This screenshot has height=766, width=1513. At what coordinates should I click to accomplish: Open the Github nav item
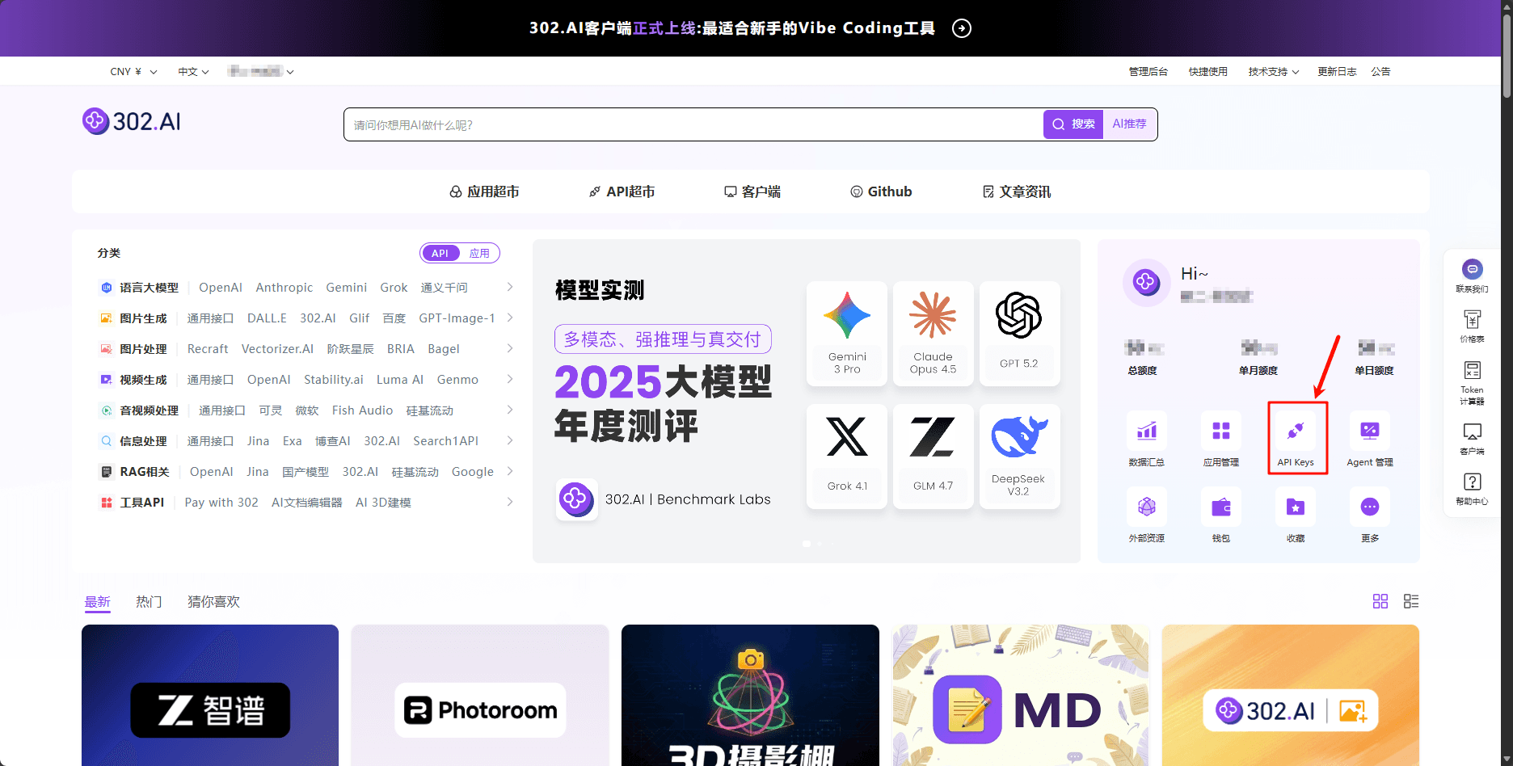coord(881,191)
